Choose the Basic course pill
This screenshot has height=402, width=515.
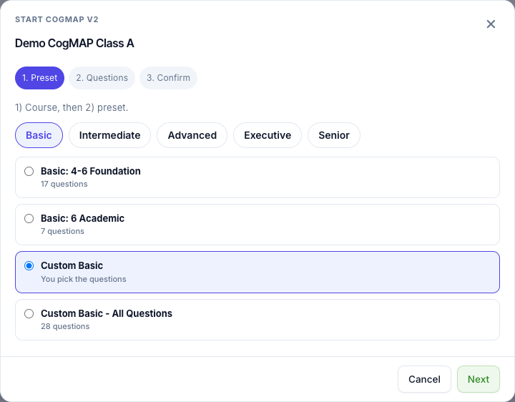pyautogui.click(x=39, y=135)
